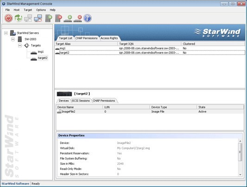This screenshot has width=247, height=187.
Task: Click the green refresh arrows icon
Action: (x=19, y=18)
